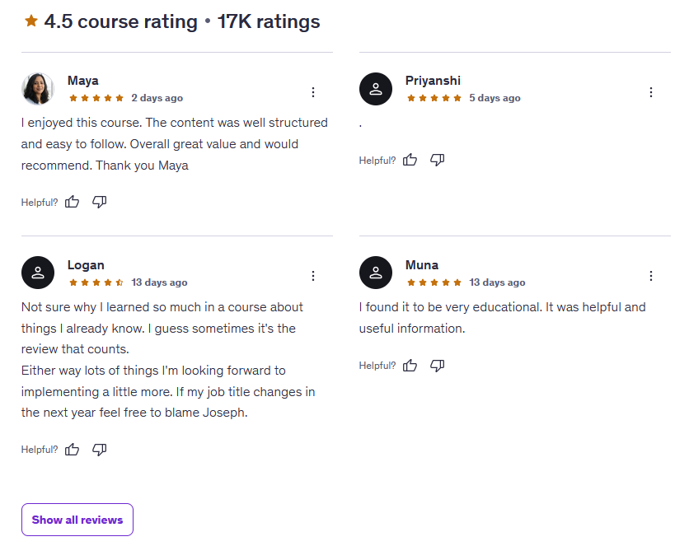689x546 pixels.
Task: Open three-dot menu on Priyanshi's review
Action: tap(651, 92)
